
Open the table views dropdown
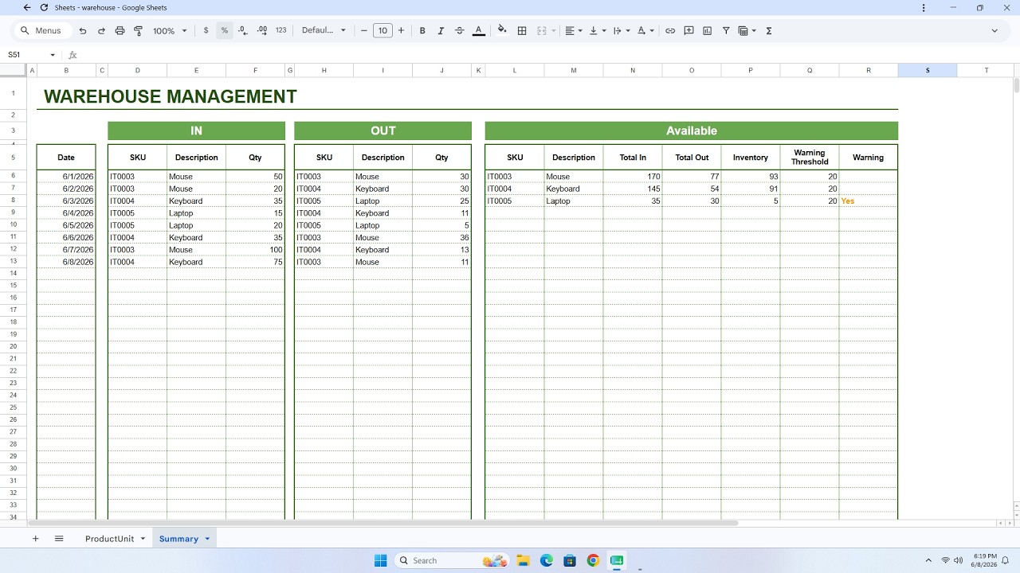[747, 30]
